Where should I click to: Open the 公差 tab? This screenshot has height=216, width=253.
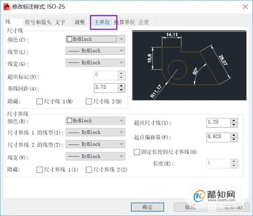[x=144, y=22]
